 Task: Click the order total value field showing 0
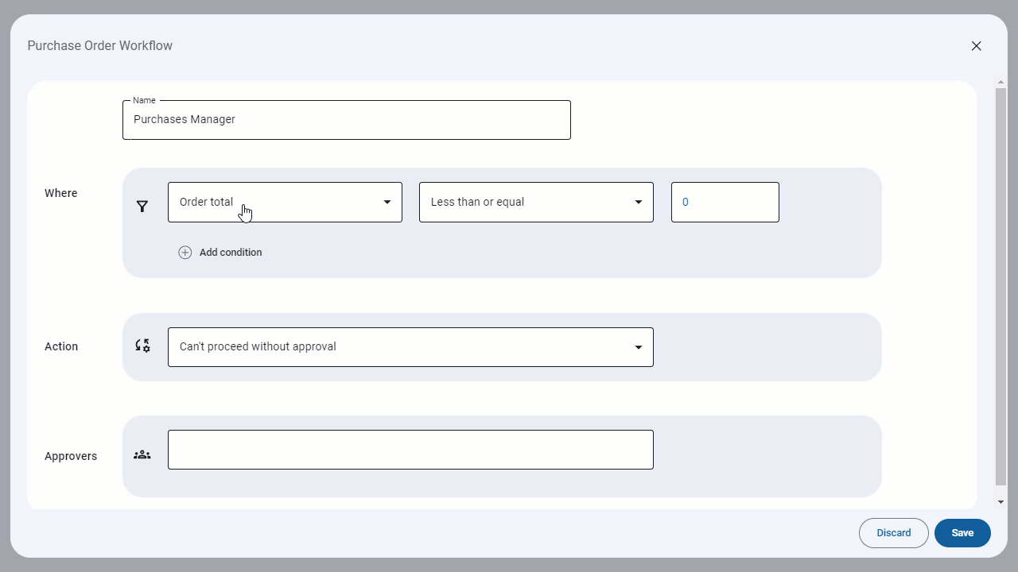tap(725, 203)
